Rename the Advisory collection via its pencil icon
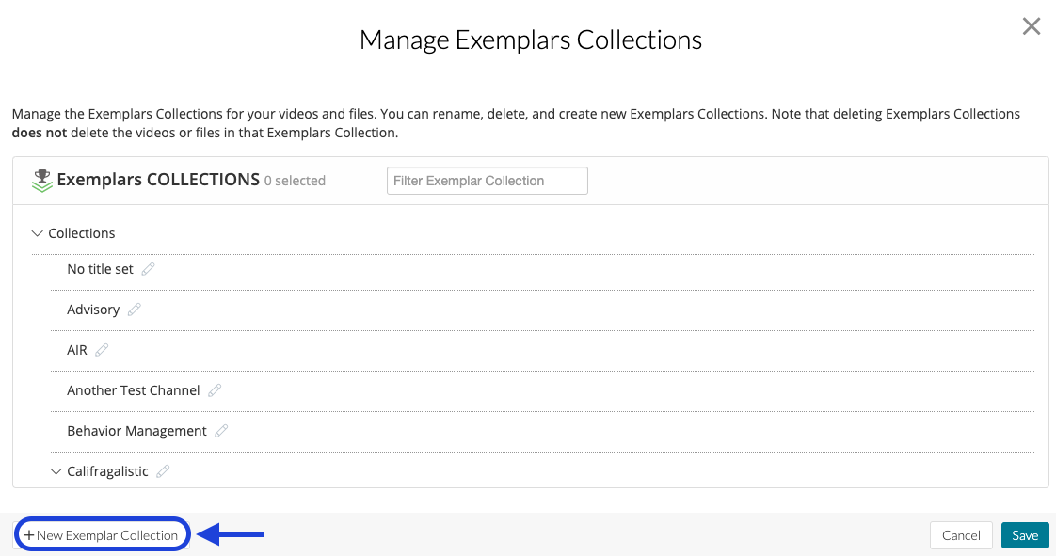This screenshot has width=1056, height=556. tap(134, 309)
